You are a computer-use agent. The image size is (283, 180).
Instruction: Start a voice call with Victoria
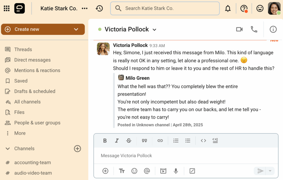(254, 29)
